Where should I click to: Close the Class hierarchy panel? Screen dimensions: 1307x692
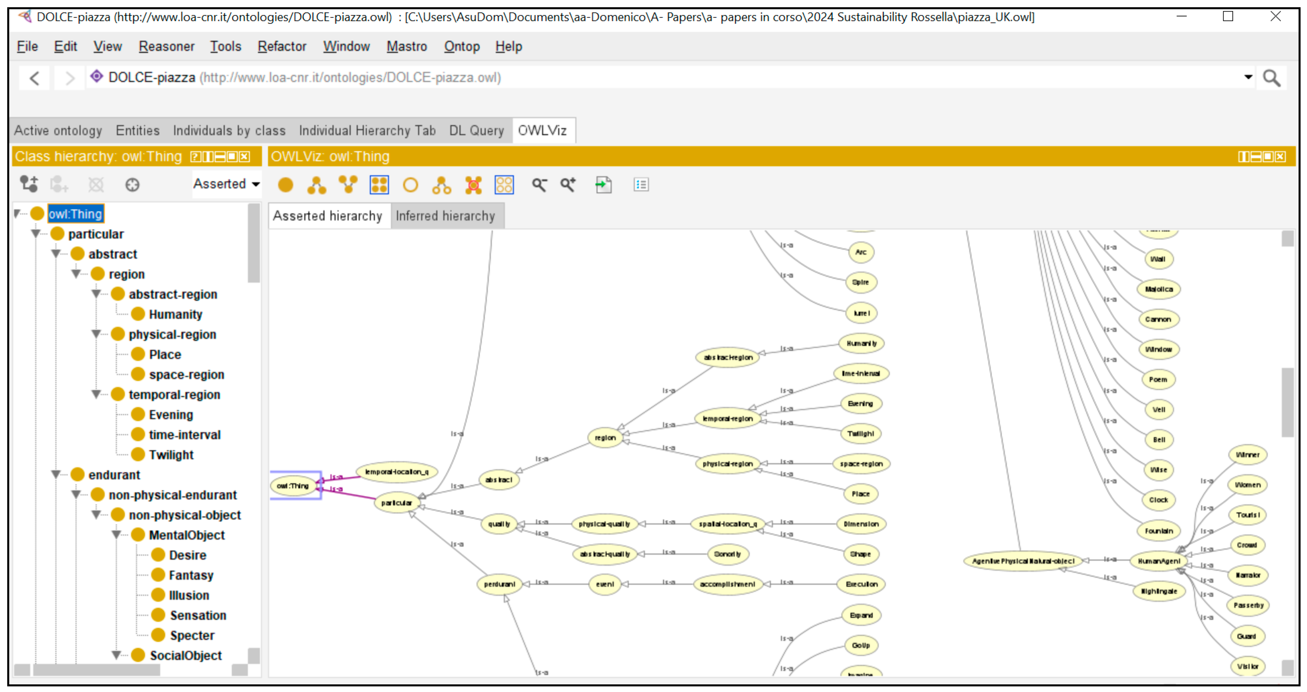click(x=245, y=157)
